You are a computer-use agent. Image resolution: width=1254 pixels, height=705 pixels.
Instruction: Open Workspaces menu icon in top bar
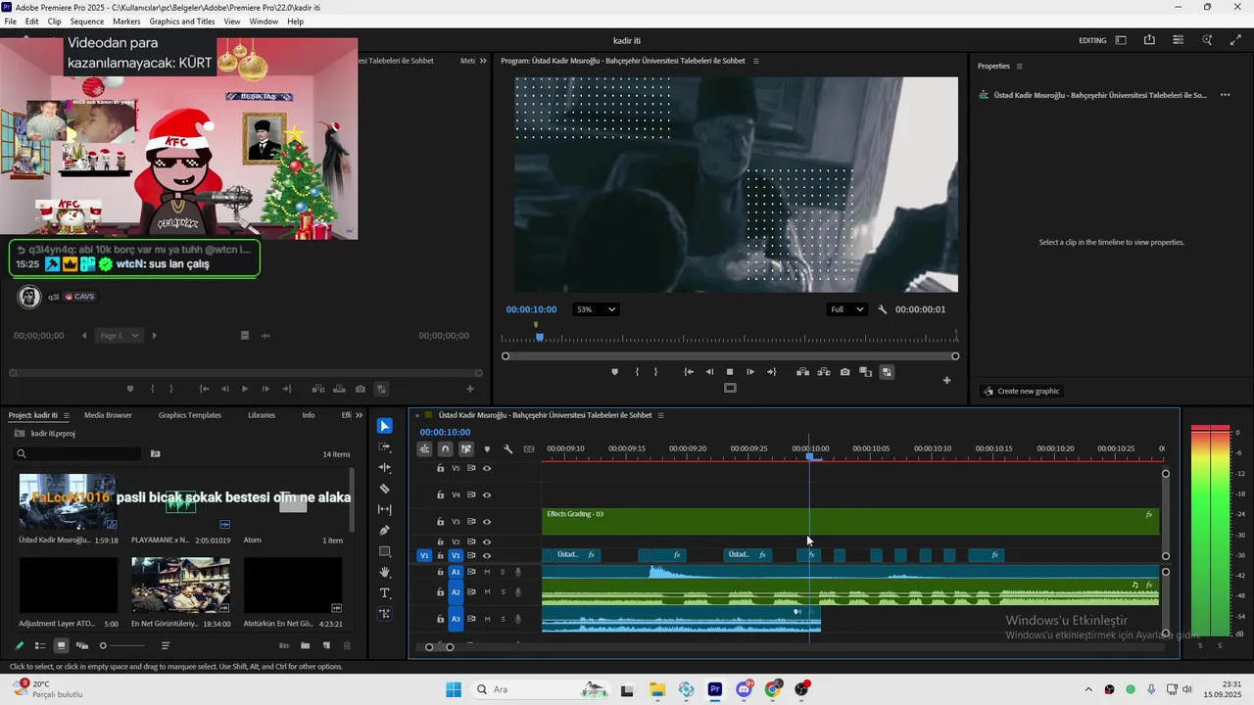pos(1121,40)
